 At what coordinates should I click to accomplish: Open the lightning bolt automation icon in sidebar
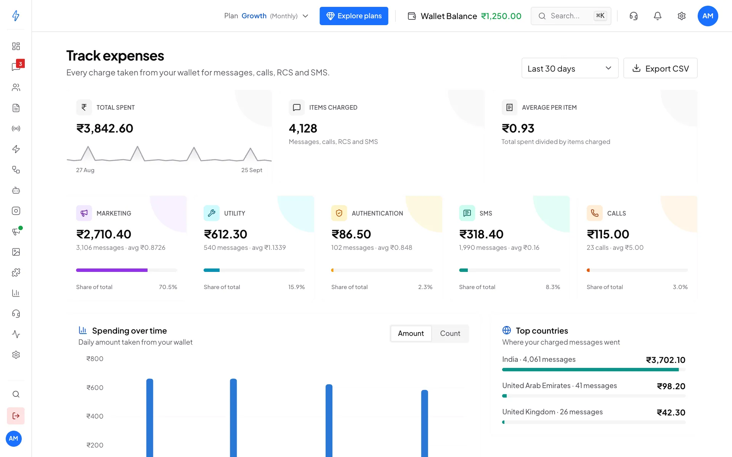pos(16,149)
